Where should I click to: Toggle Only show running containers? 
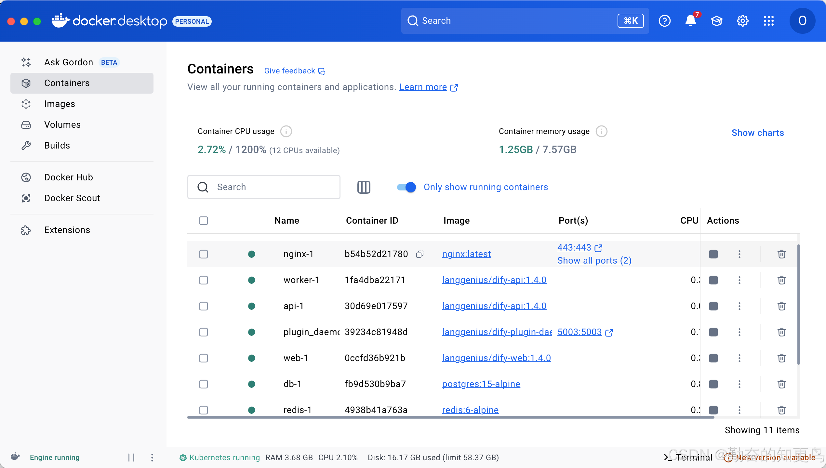tap(406, 187)
